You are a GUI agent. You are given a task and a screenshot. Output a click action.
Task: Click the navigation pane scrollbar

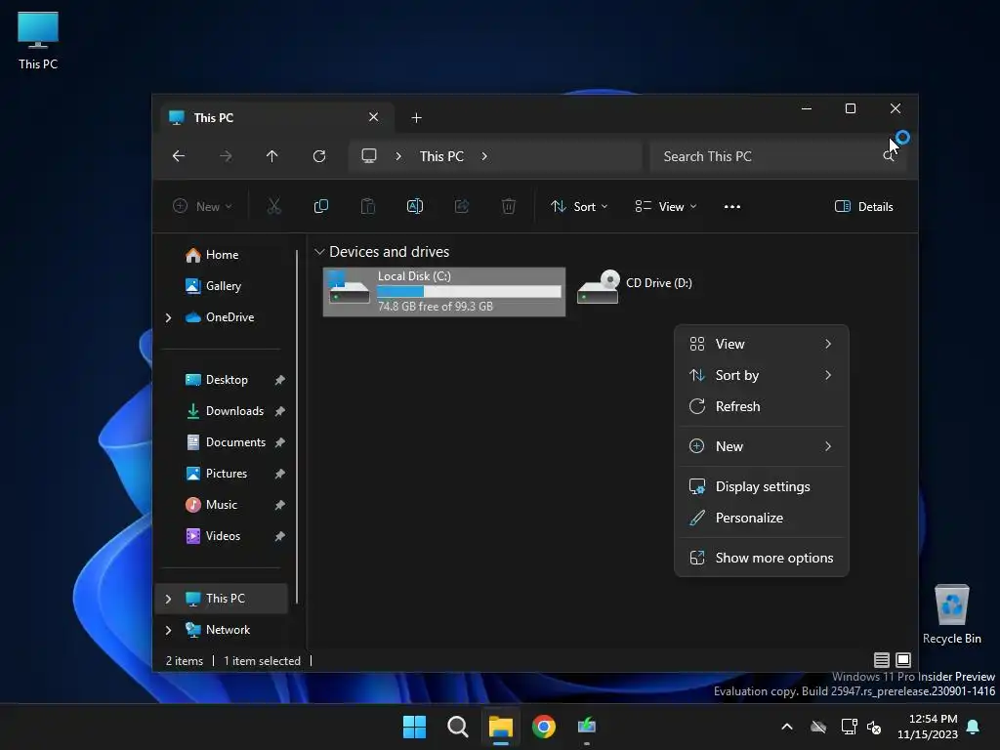click(x=297, y=427)
